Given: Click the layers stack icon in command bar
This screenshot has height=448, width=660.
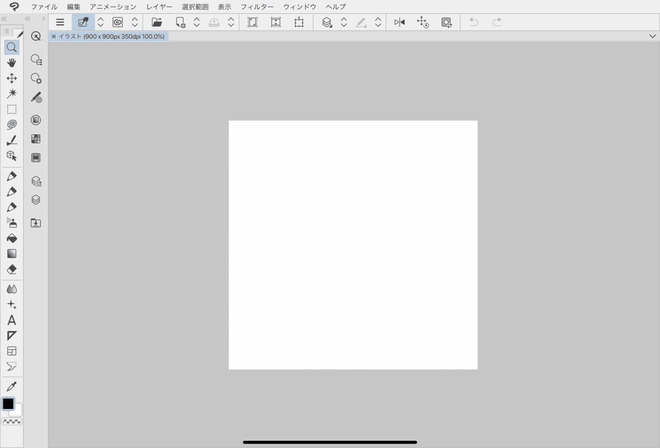Looking at the screenshot, I should coord(327,23).
